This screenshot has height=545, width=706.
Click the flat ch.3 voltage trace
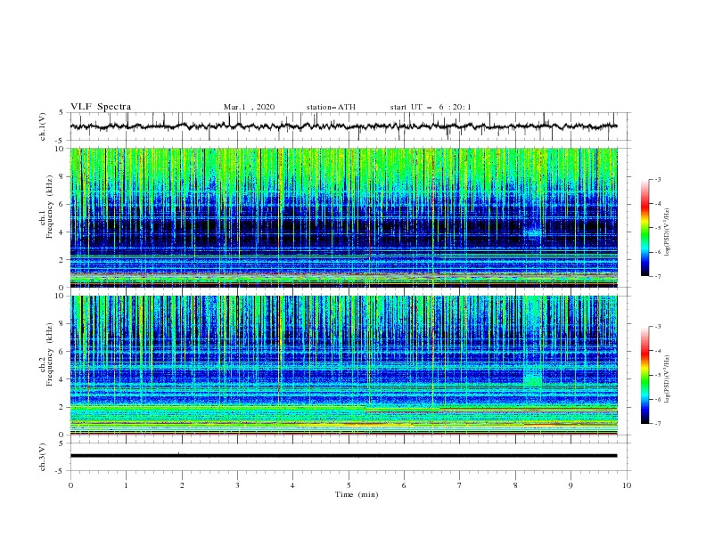click(x=343, y=456)
